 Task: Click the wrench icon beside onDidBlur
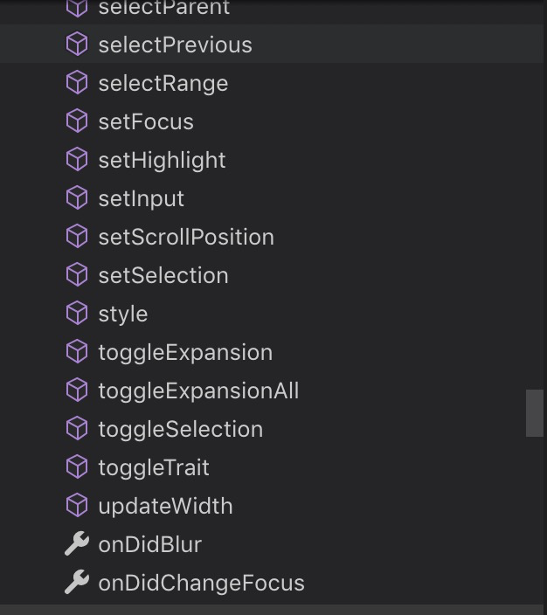click(77, 544)
